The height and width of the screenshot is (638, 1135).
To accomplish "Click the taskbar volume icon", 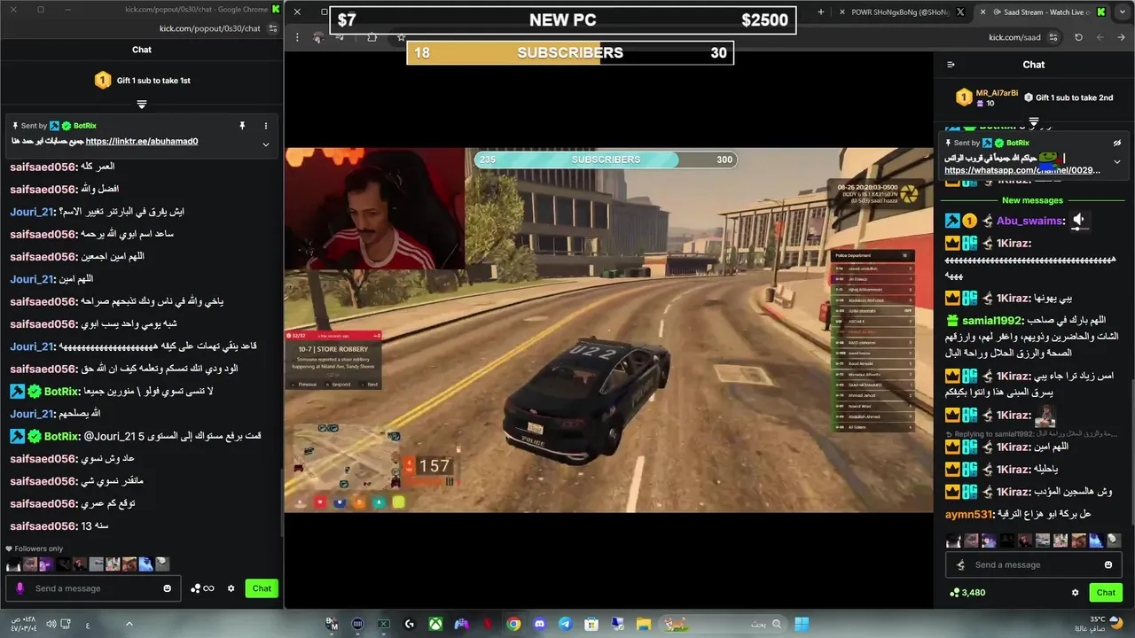I will tap(51, 624).
